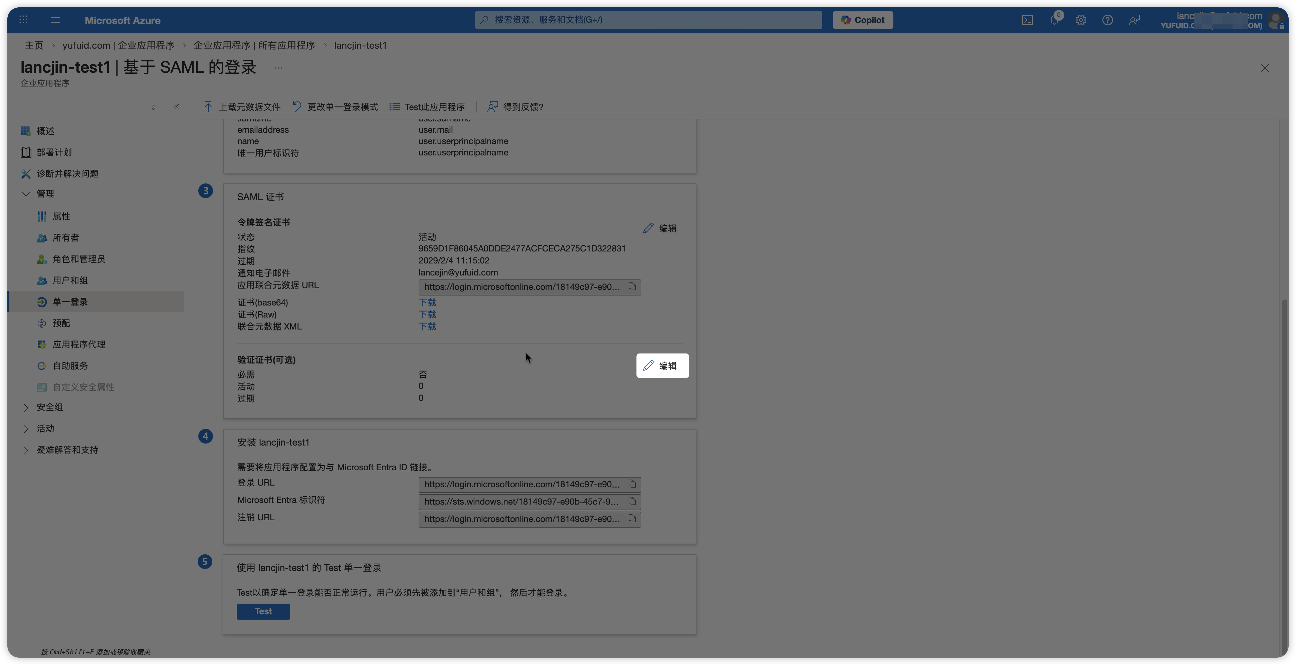1296x665 pixels.
Task: Expand the 安全组 section
Action: [26, 408]
